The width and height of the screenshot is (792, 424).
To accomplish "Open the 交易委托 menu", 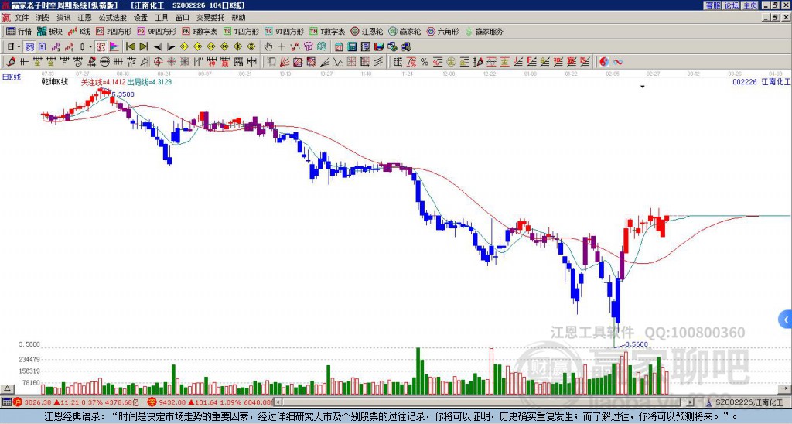I will tap(210, 18).
